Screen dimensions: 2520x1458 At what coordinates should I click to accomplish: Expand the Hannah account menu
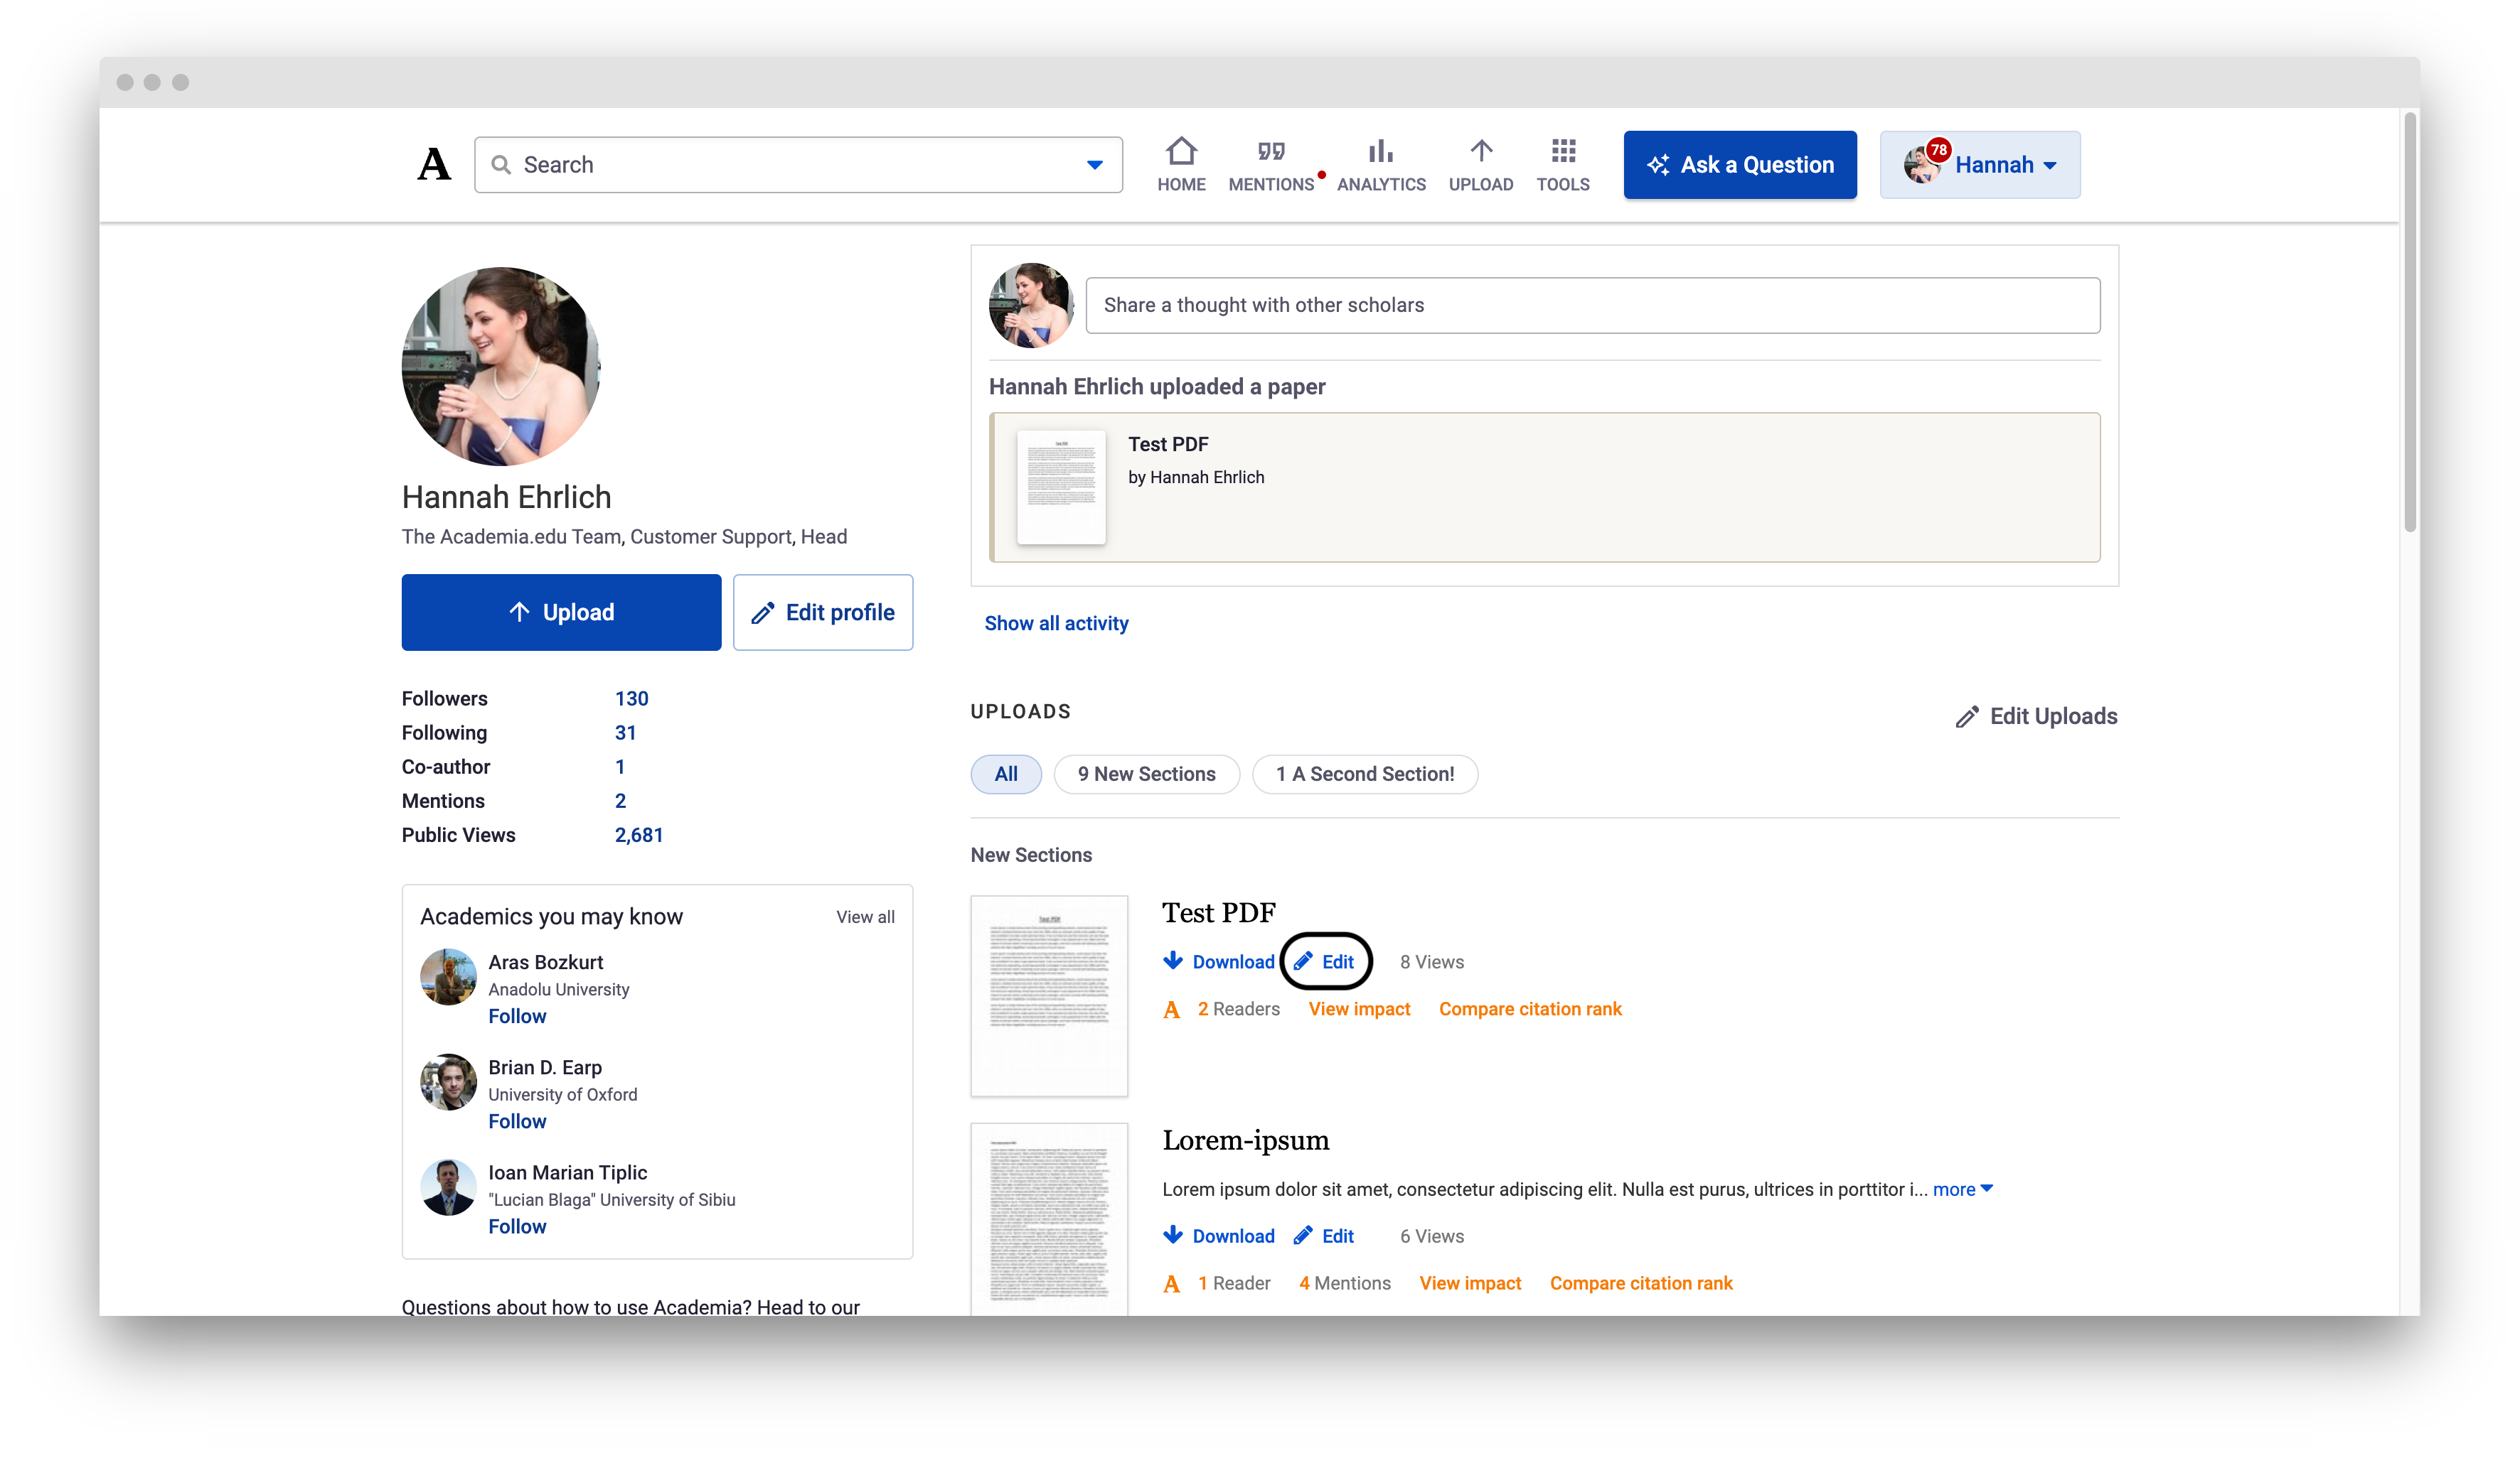2051,165
